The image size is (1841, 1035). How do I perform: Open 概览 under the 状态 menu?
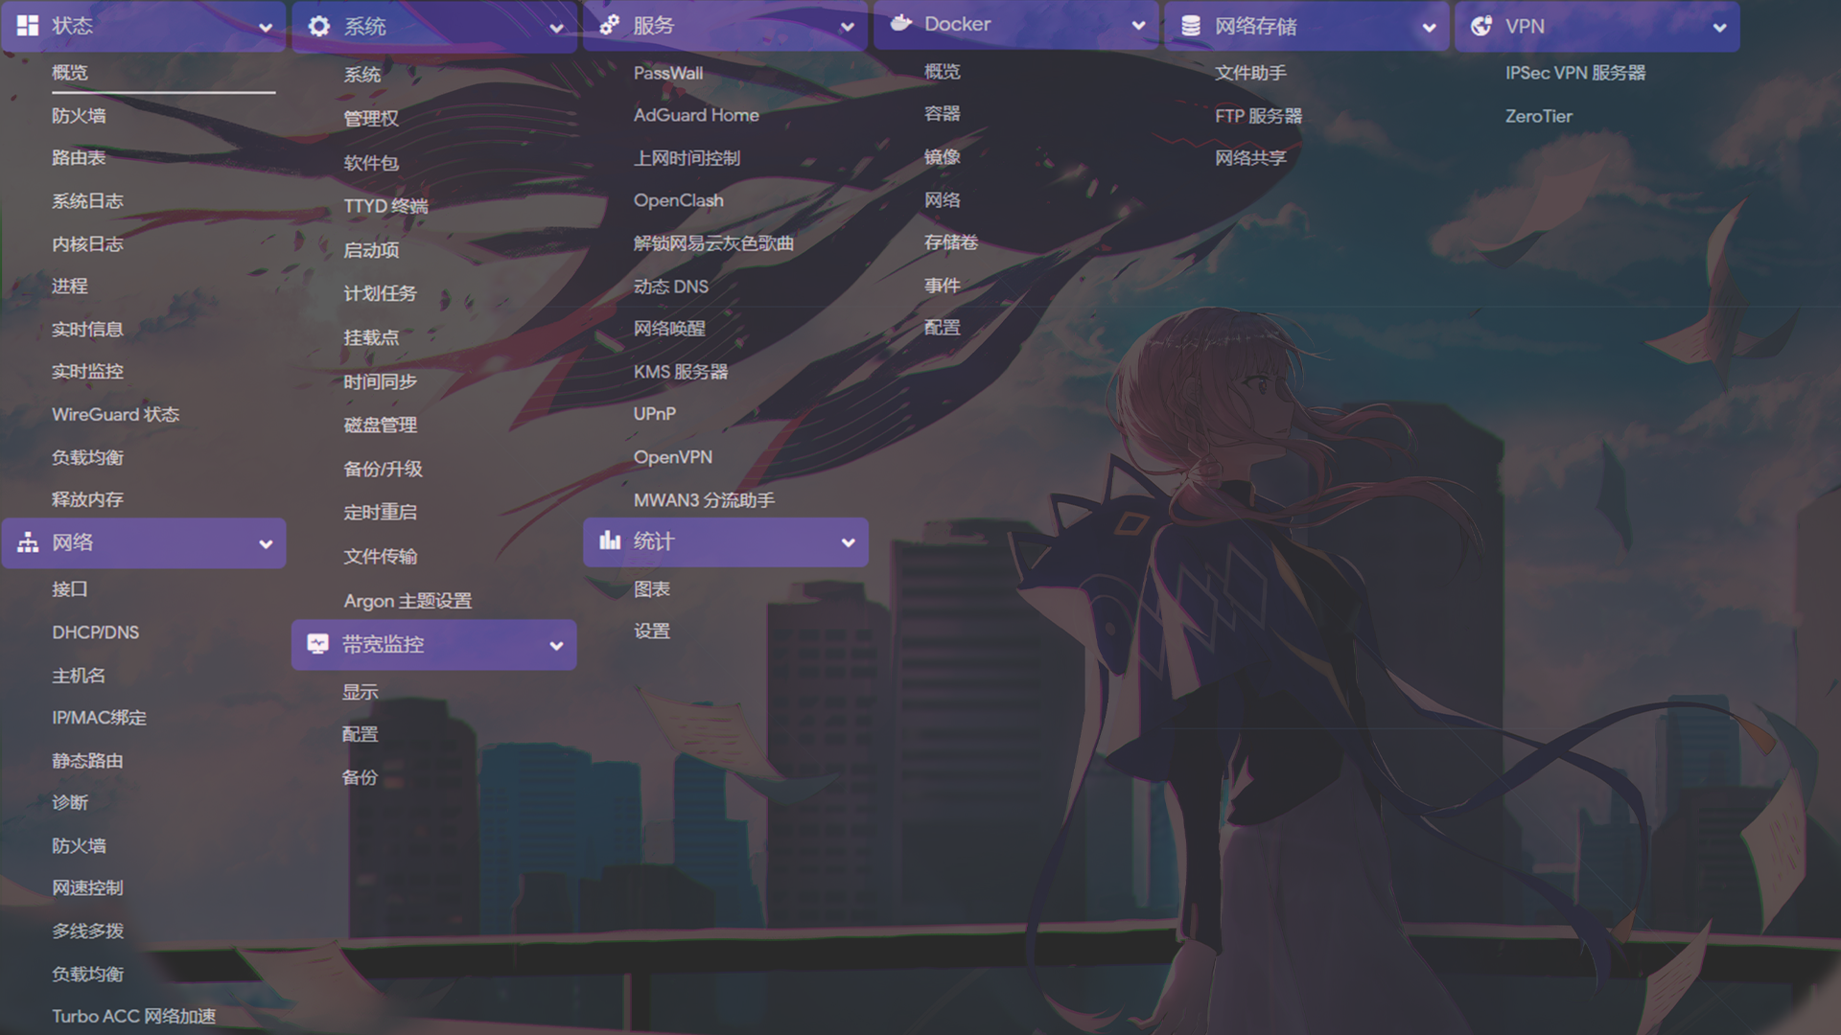click(x=70, y=73)
